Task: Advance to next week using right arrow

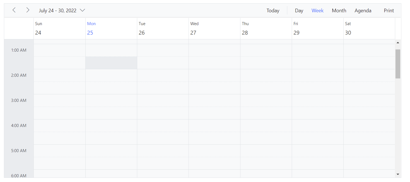Action: point(28,10)
